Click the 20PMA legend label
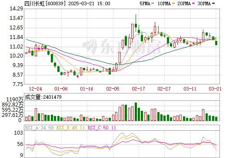Viewport: 226px width, 158px height. (x=184, y=3)
